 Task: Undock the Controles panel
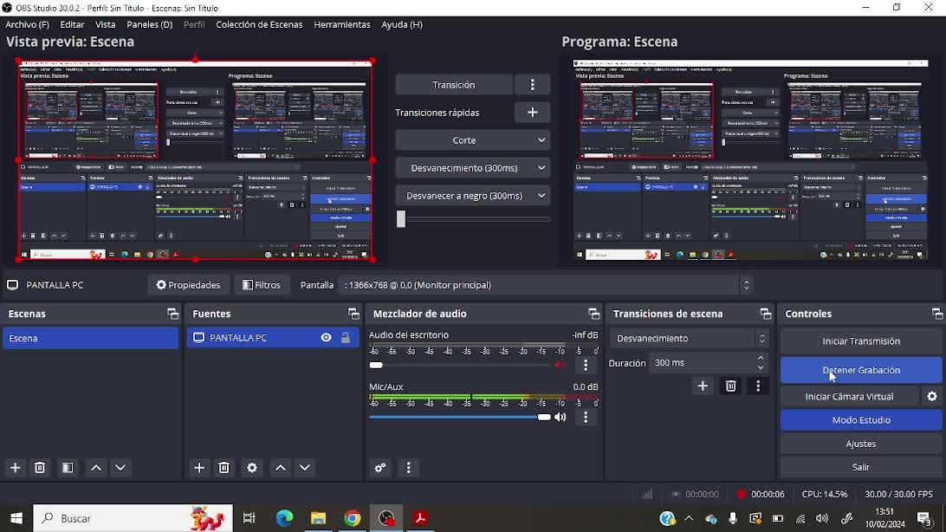(937, 314)
